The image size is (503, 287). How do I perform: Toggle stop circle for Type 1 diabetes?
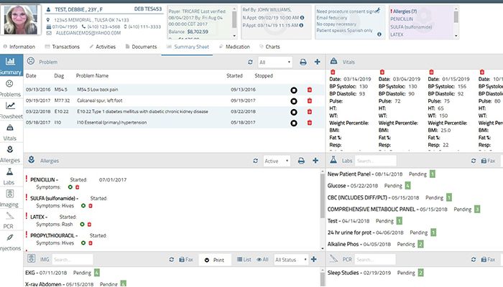[x=293, y=112]
